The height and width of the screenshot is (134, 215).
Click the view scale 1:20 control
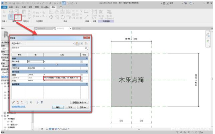40,129
